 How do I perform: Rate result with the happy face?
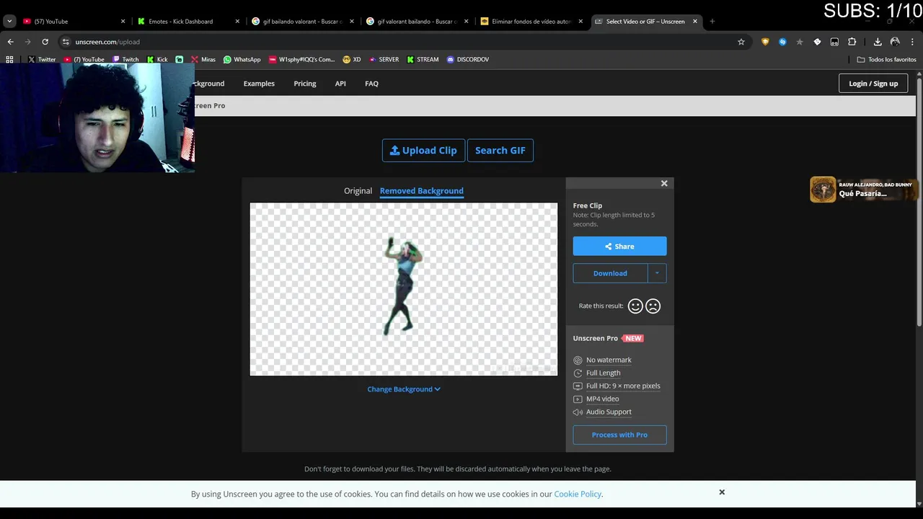(x=635, y=306)
